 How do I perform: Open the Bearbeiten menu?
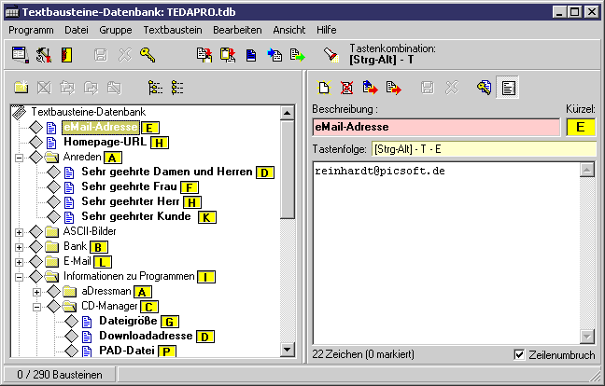coord(237,30)
